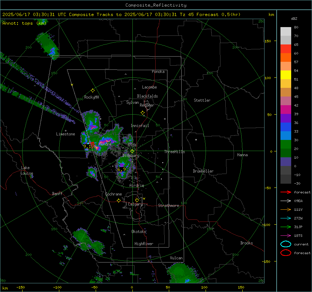This screenshot has width=312, height=292.
Task: Click the 6.9 storm top label
Action: coord(122,169)
